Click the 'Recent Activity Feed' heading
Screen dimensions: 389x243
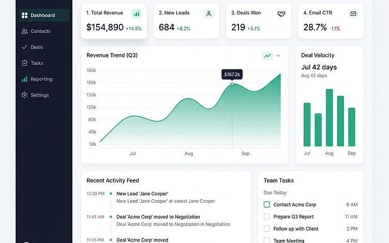pos(113,181)
